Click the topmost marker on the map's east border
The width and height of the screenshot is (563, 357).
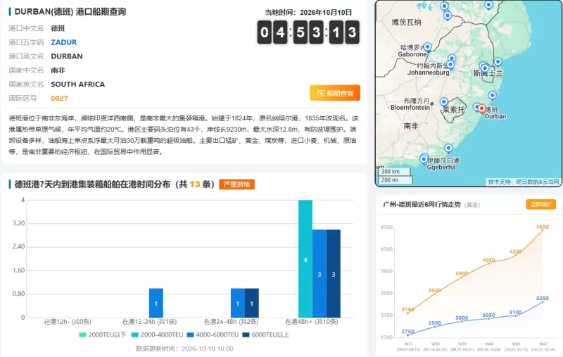click(x=488, y=5)
